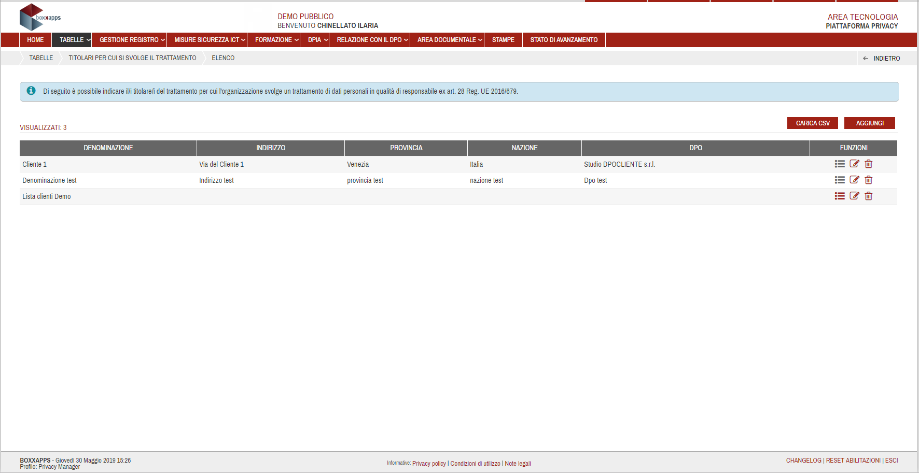Expand the AREA DOCUMENTALE menu
919x474 pixels.
click(x=447, y=40)
